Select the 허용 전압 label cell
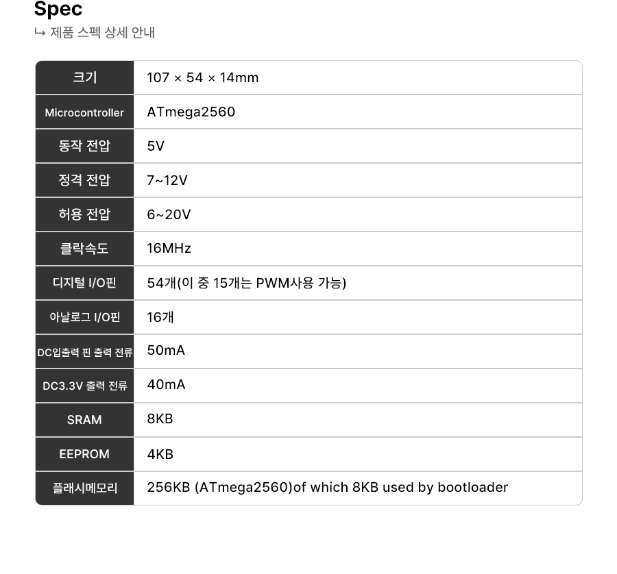Image resolution: width=617 pixels, height=574 pixels. tap(85, 215)
